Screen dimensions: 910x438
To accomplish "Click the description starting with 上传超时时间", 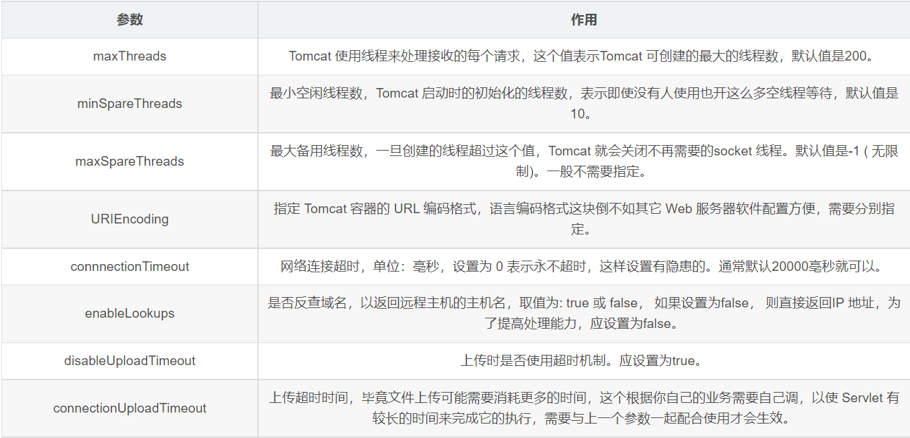I will click(584, 408).
